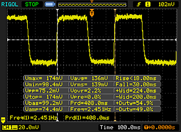
Task: Click the Fall=30.00ms measurement
Action: (136, 84)
